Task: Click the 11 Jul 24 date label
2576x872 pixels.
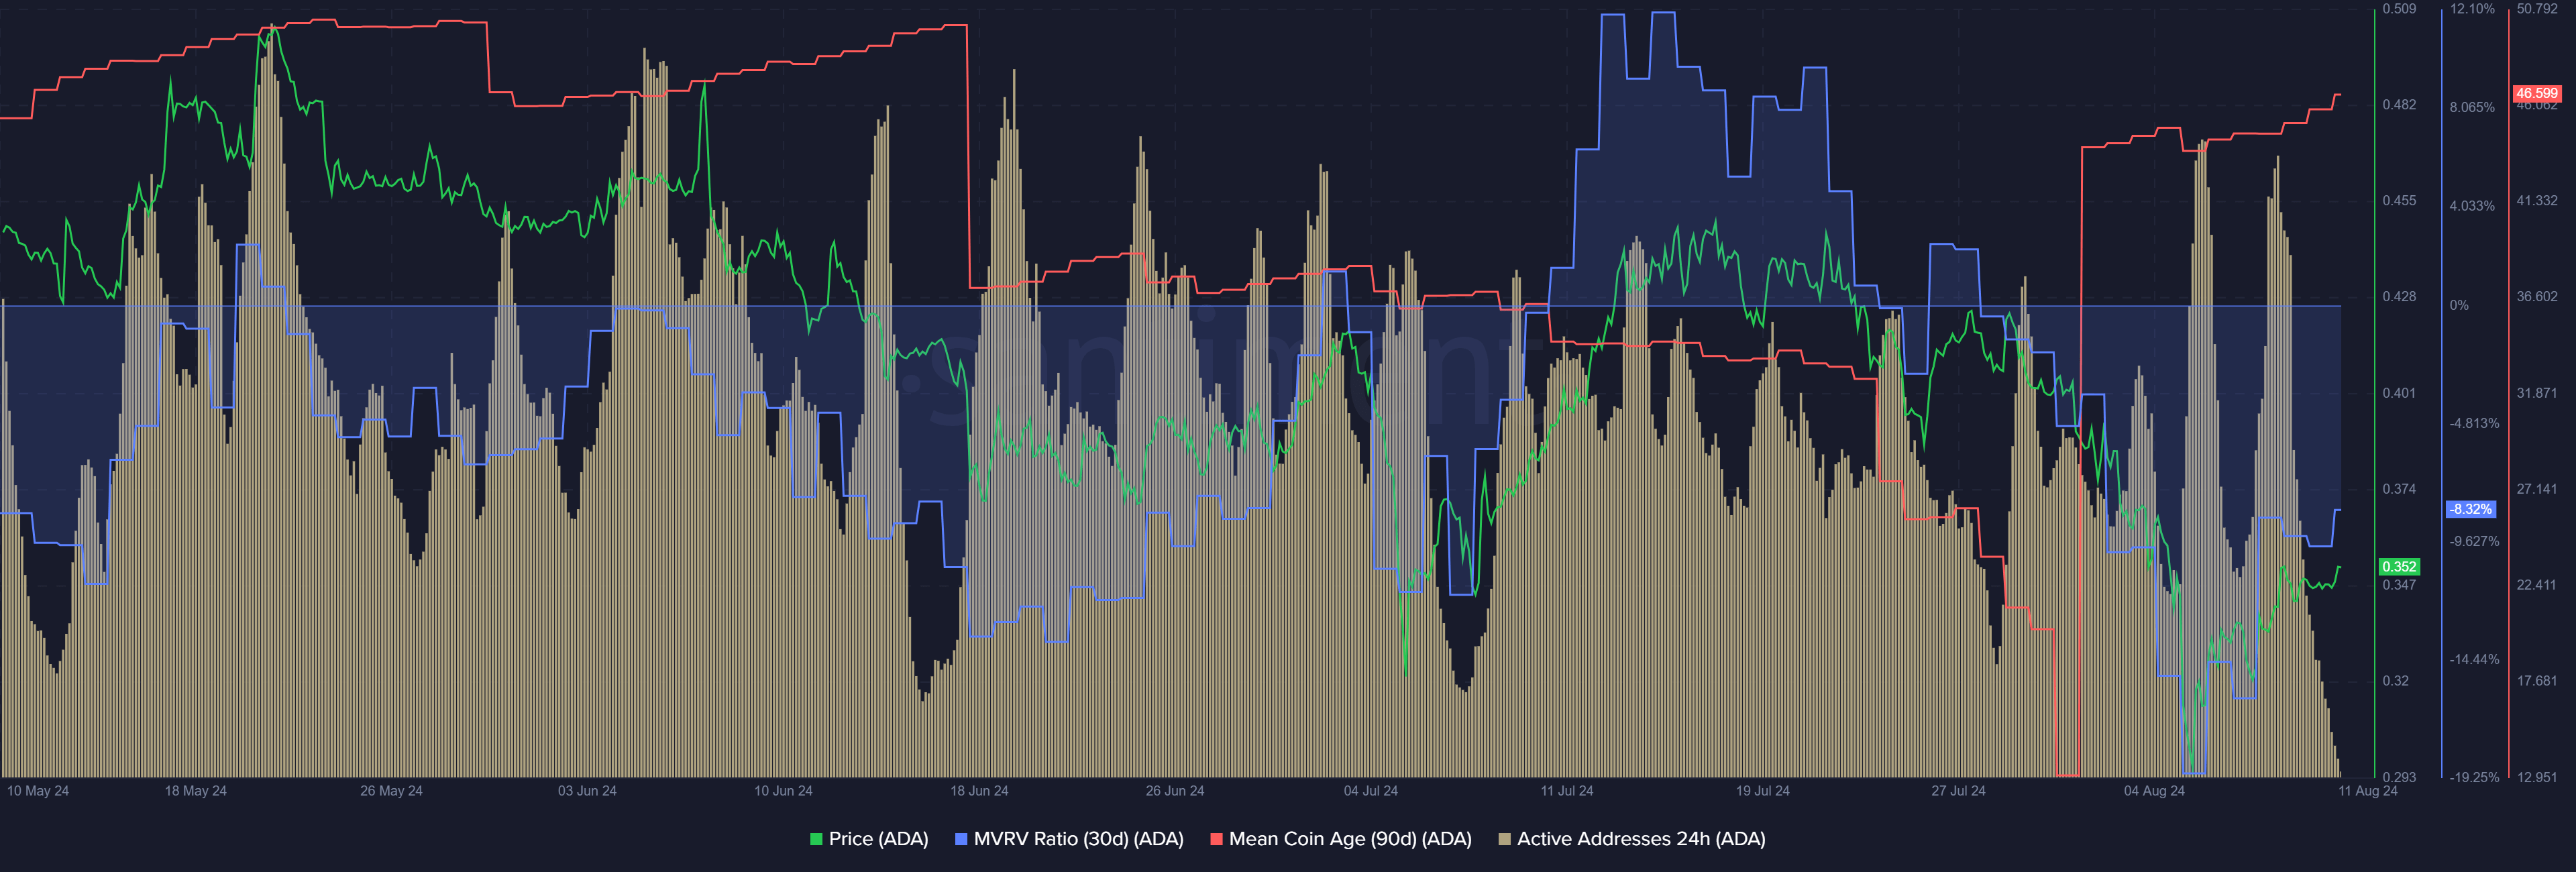Action: coord(1567,791)
